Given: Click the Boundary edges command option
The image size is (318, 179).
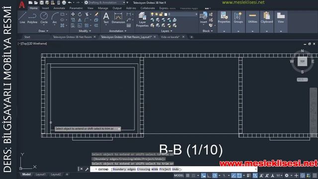Looking at the screenshot, I should click(x=124, y=169).
